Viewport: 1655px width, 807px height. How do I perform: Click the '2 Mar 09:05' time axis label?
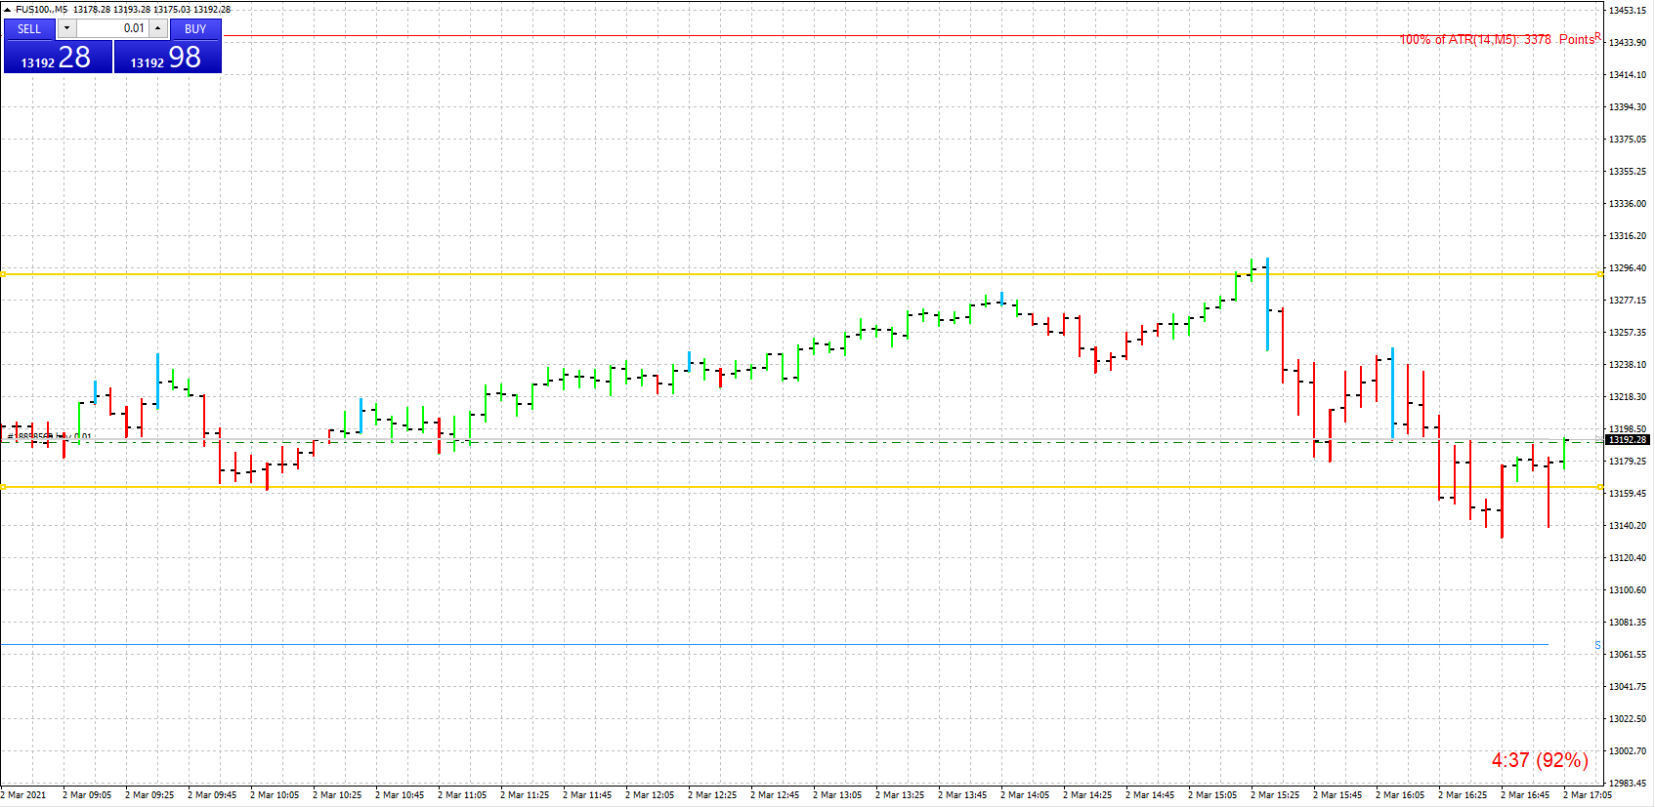pyautogui.click(x=87, y=794)
